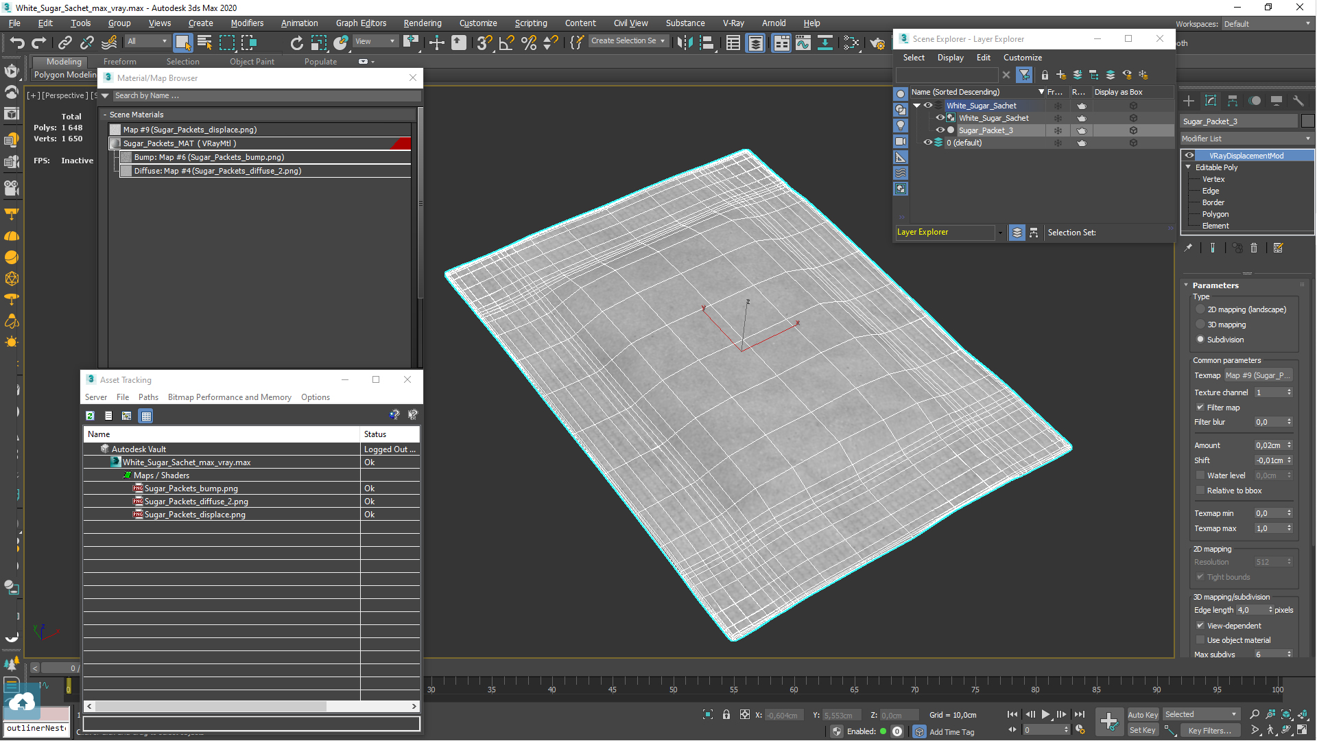
Task: Select the 3D mapping radio button
Action: point(1200,325)
